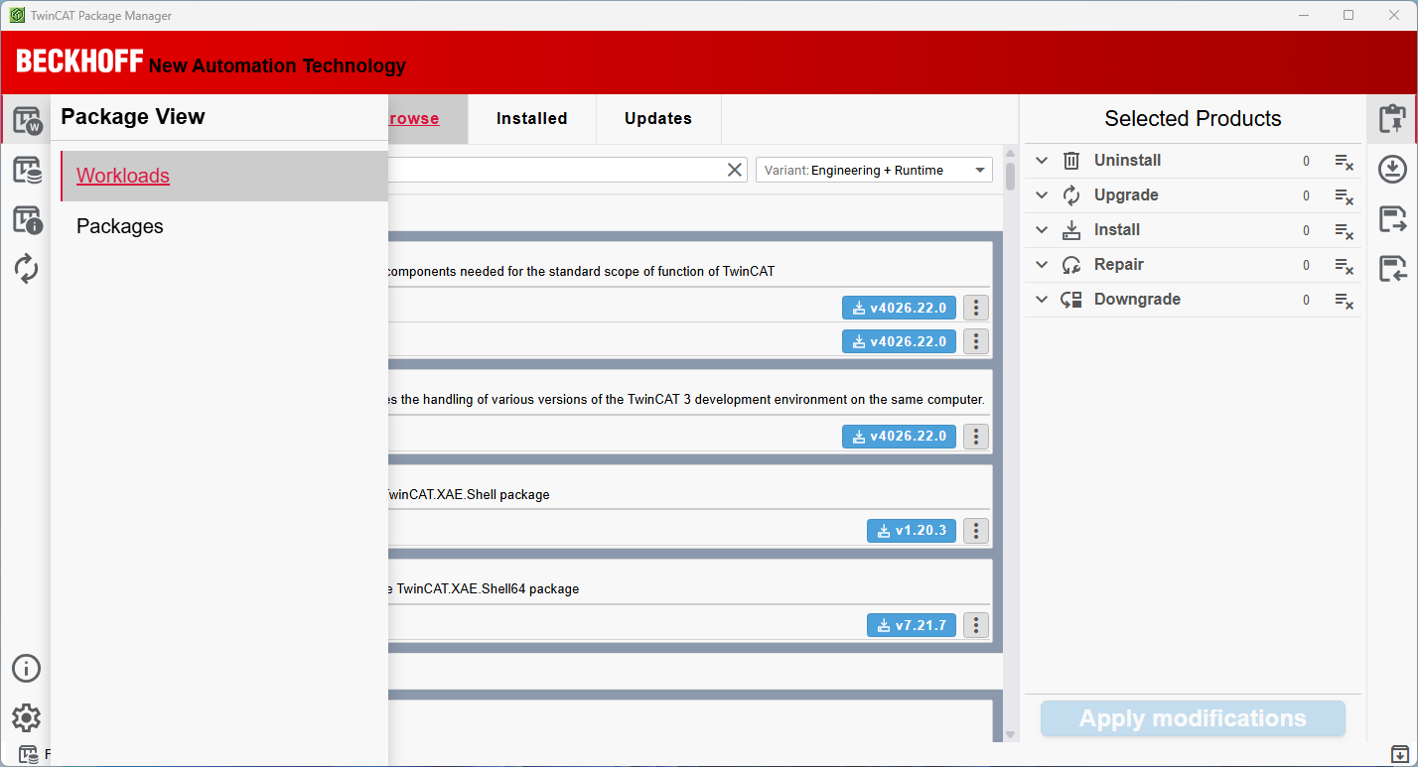Click the wrench Repair row icon
This screenshot has width=1418, height=767.
(x=1071, y=265)
